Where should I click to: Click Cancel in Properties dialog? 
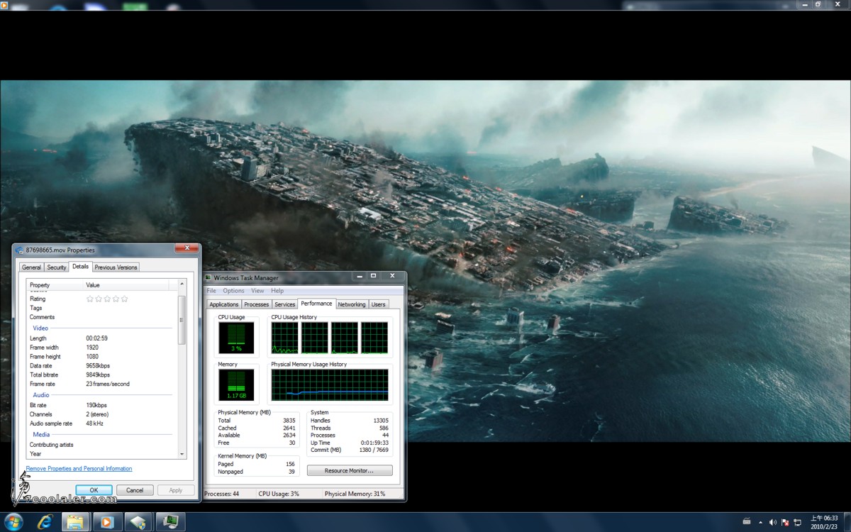[135, 490]
